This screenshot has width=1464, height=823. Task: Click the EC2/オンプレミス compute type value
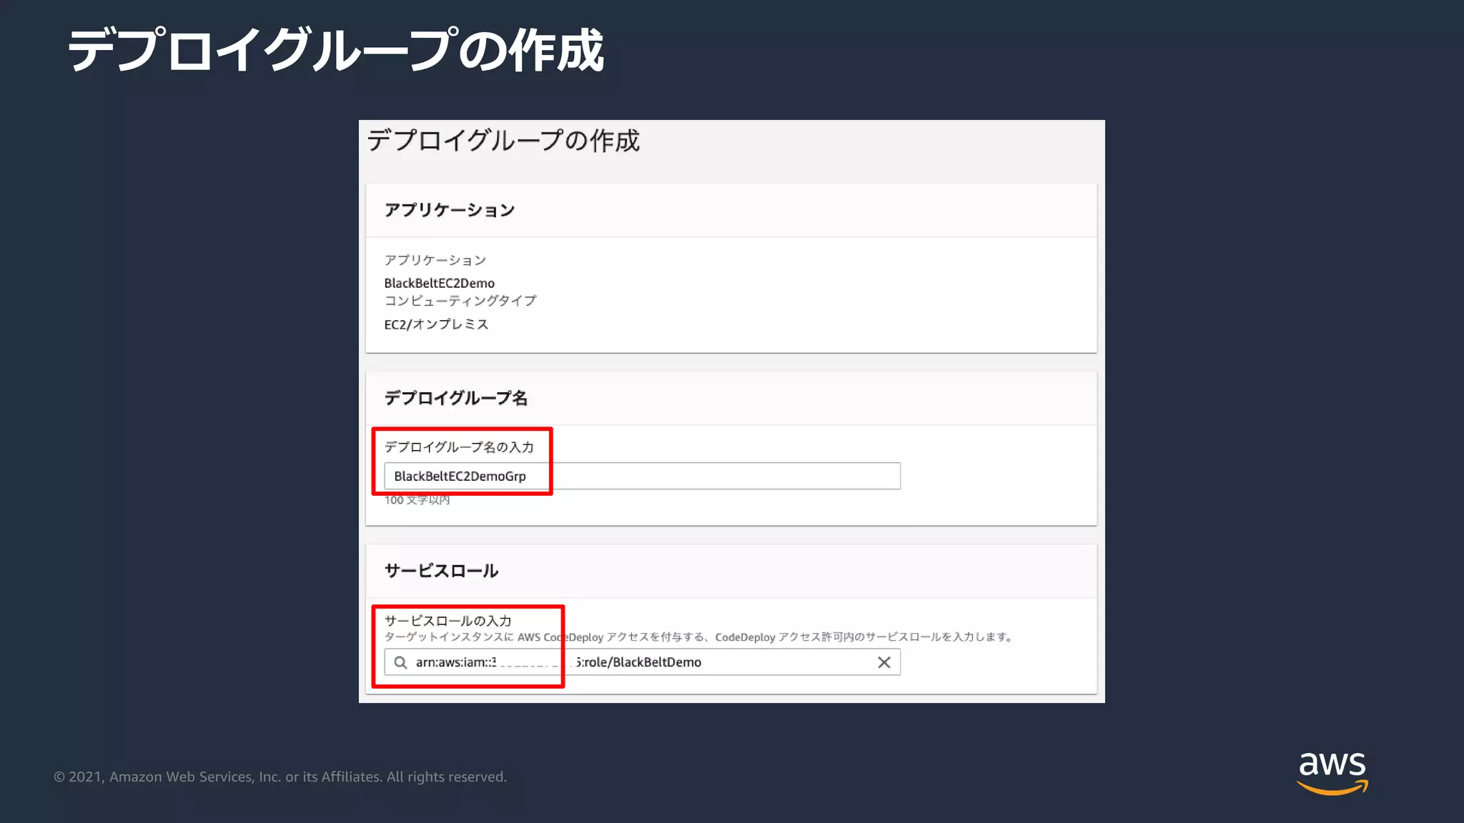point(436,324)
